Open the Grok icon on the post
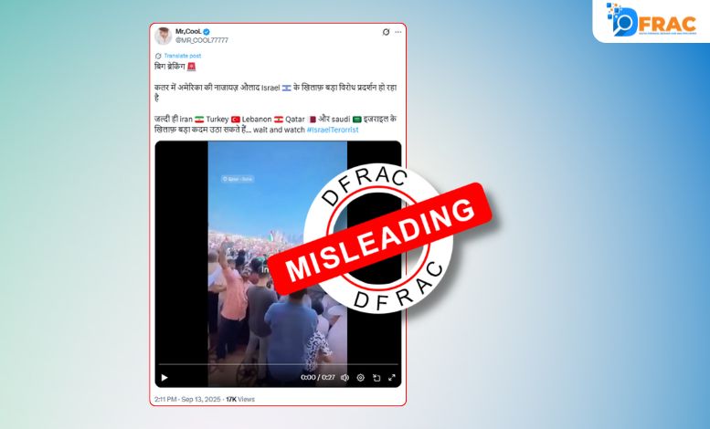Viewport: 710px width, 429px height. [386, 32]
